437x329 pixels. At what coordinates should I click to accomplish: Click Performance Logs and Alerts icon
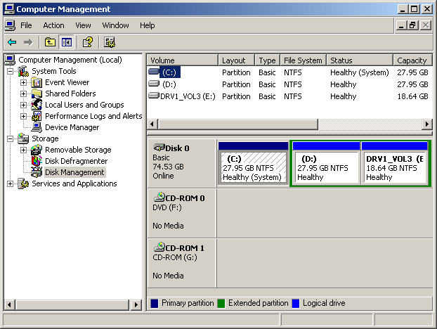[37, 116]
